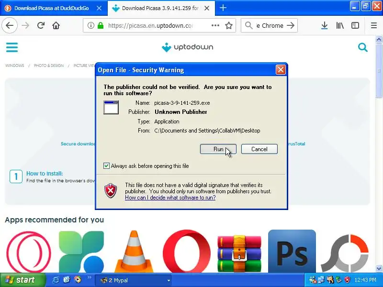Open the VLC cone app icon

[134, 252]
